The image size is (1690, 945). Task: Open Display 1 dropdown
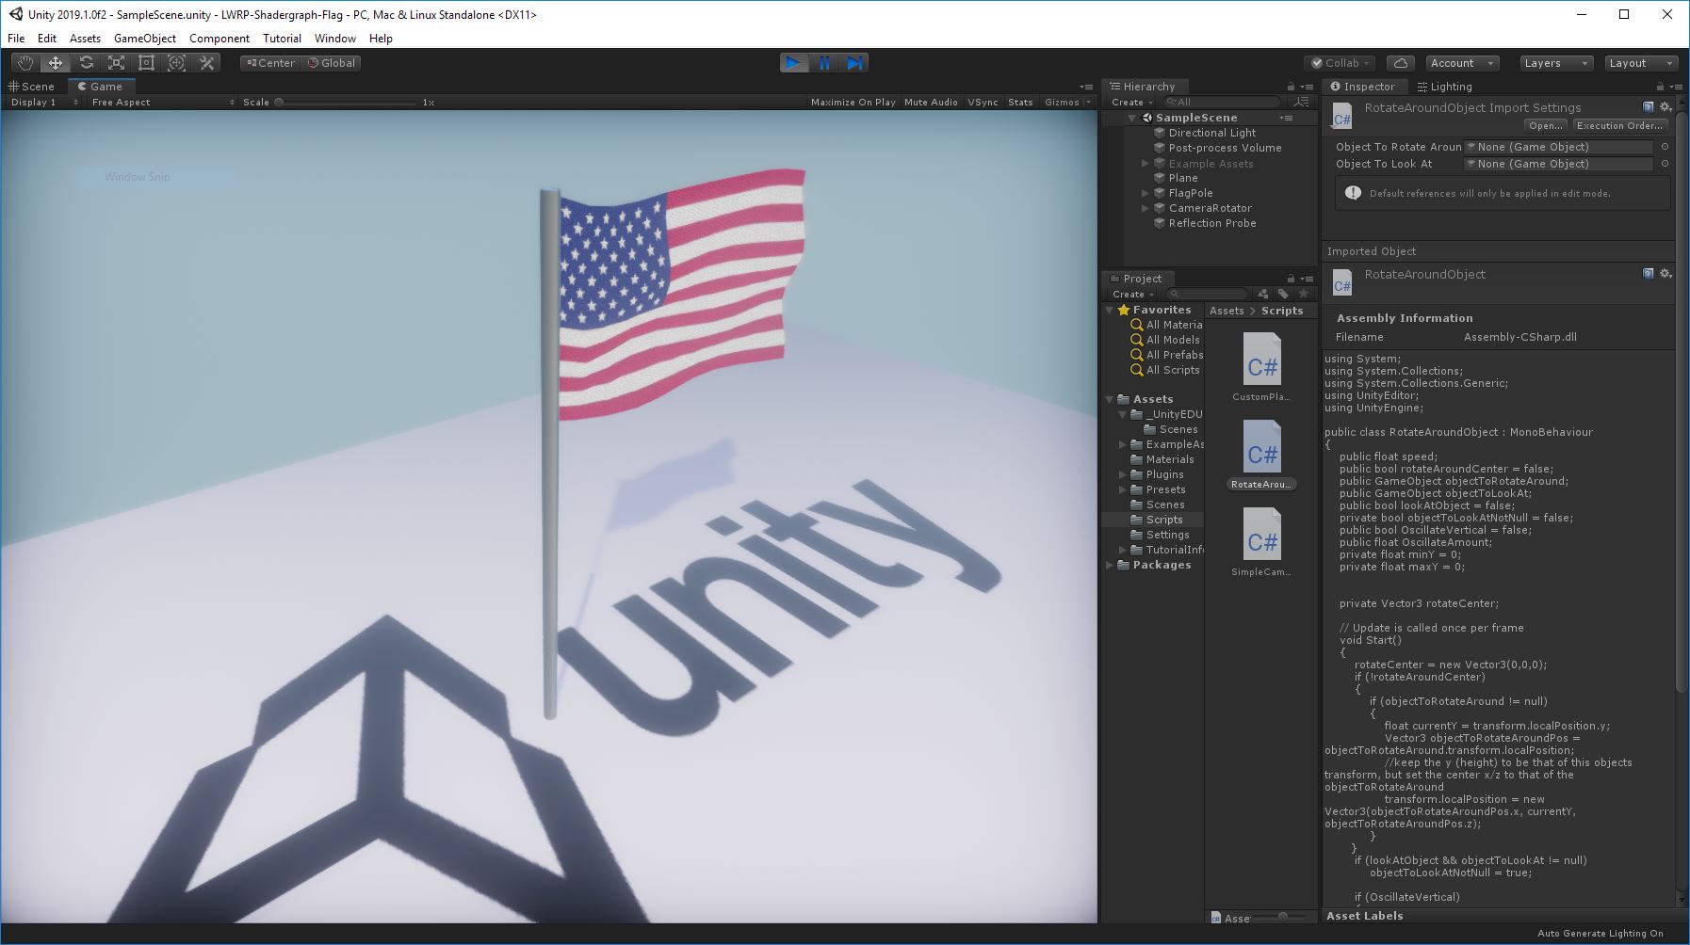point(44,102)
